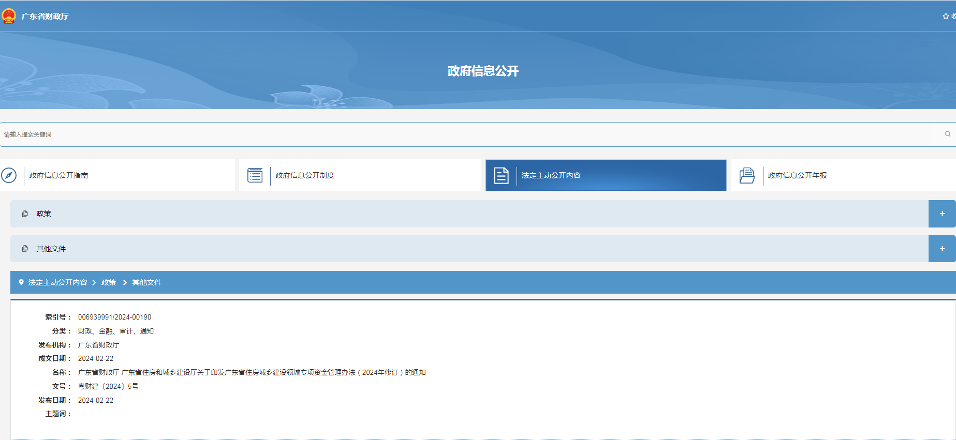Switch to 政府信息公开制度 tab
This screenshot has height=440, width=956.
point(305,175)
